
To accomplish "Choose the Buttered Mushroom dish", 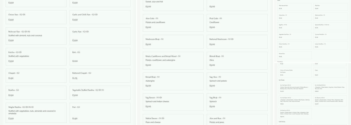I will click(x=237, y=41).
